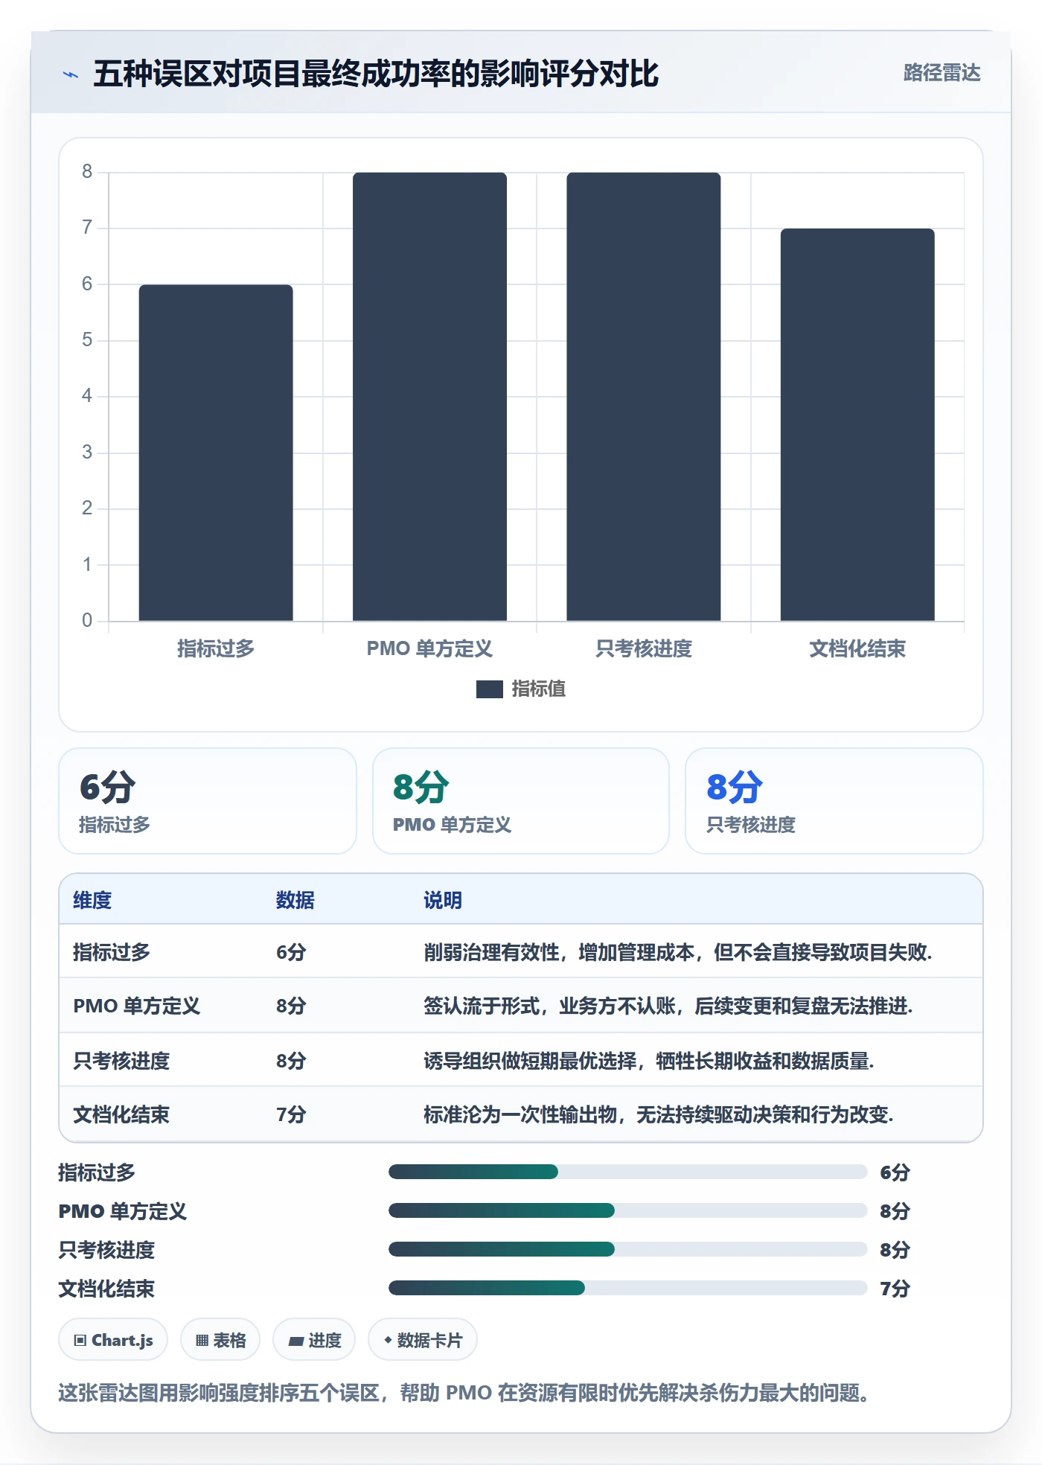The height and width of the screenshot is (1465, 1042).
Task: Open the 6分 指标过多 data card
Action: [x=208, y=801]
